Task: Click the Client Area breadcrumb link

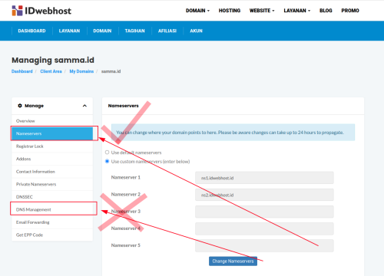Action: [x=51, y=71]
